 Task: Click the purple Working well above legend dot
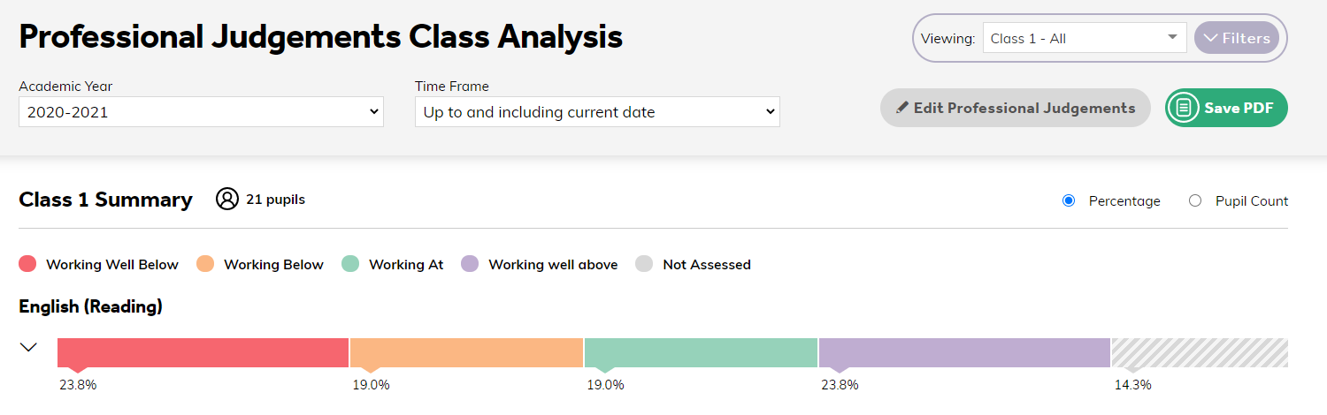470,264
